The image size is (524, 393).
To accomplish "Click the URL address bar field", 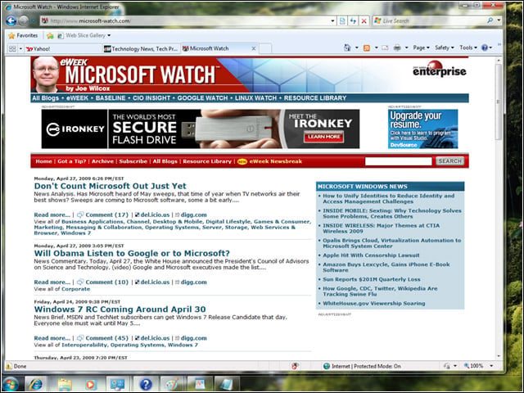I will coord(189,21).
